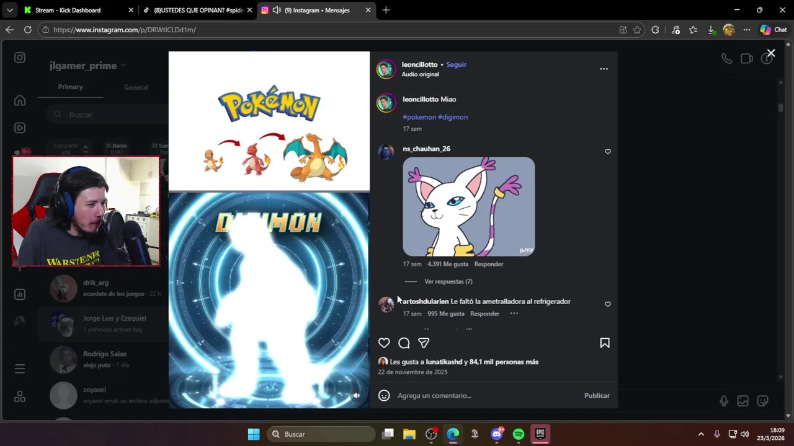This screenshot has width=794, height=446.
Task: Open the #digimon hashtag
Action: pos(453,117)
